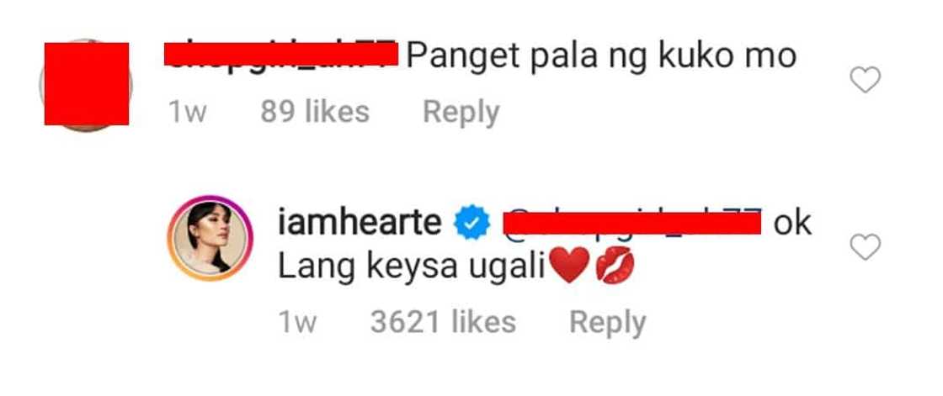Click the redacted mention in iamhearte's reply
Image resolution: width=943 pixels, height=396 pixels.
[632, 223]
